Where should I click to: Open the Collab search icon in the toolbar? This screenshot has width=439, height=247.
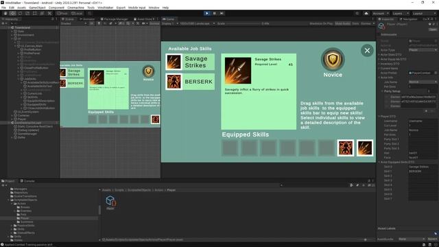click(357, 13)
